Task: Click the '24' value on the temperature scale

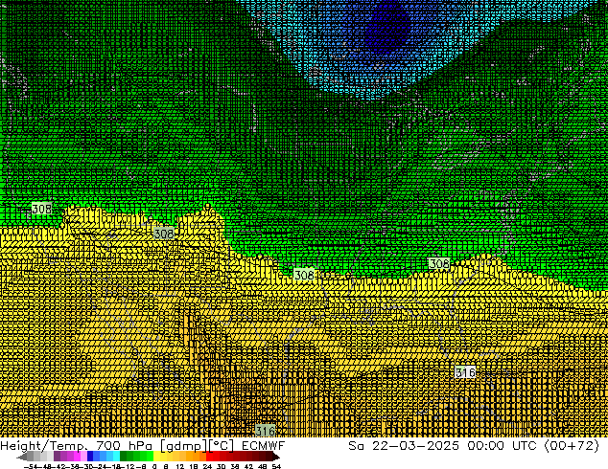Action: click(x=207, y=467)
